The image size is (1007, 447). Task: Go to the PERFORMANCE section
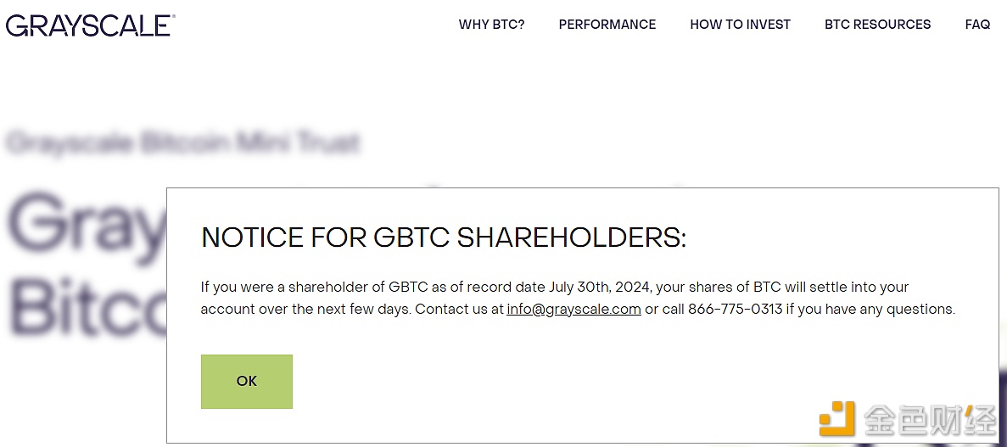pyautogui.click(x=607, y=25)
